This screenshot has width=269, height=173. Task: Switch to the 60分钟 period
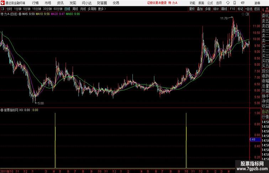pos(58,9)
